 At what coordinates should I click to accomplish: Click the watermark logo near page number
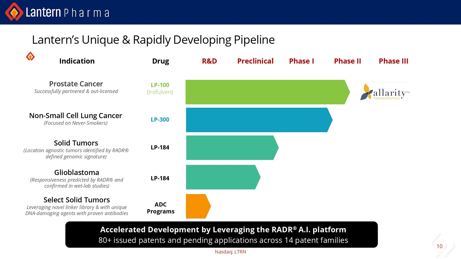(444, 244)
